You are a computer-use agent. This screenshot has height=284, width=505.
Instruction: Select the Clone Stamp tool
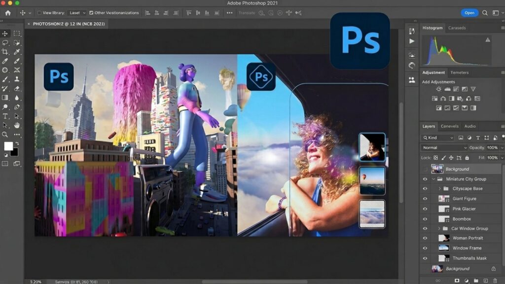[17, 79]
